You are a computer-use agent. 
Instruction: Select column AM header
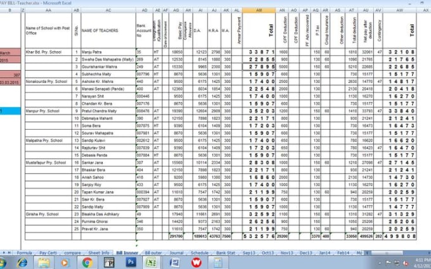click(x=259, y=10)
